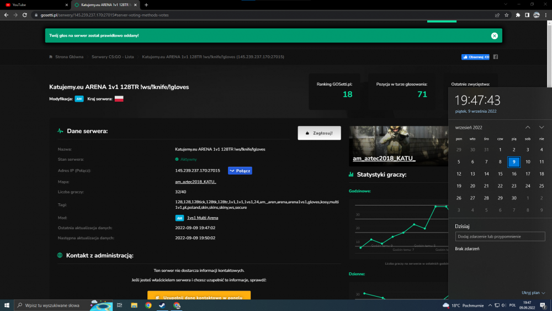Screen dimensions: 552x311
Task: Go to next month in calendar
Action: pos(542,128)
